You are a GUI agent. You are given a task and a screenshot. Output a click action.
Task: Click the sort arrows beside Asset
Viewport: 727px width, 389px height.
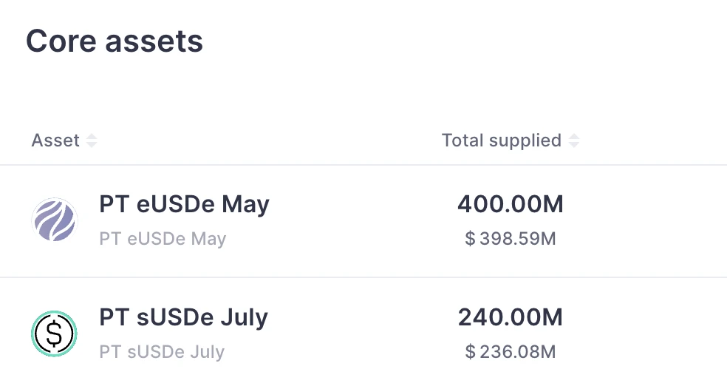92,141
